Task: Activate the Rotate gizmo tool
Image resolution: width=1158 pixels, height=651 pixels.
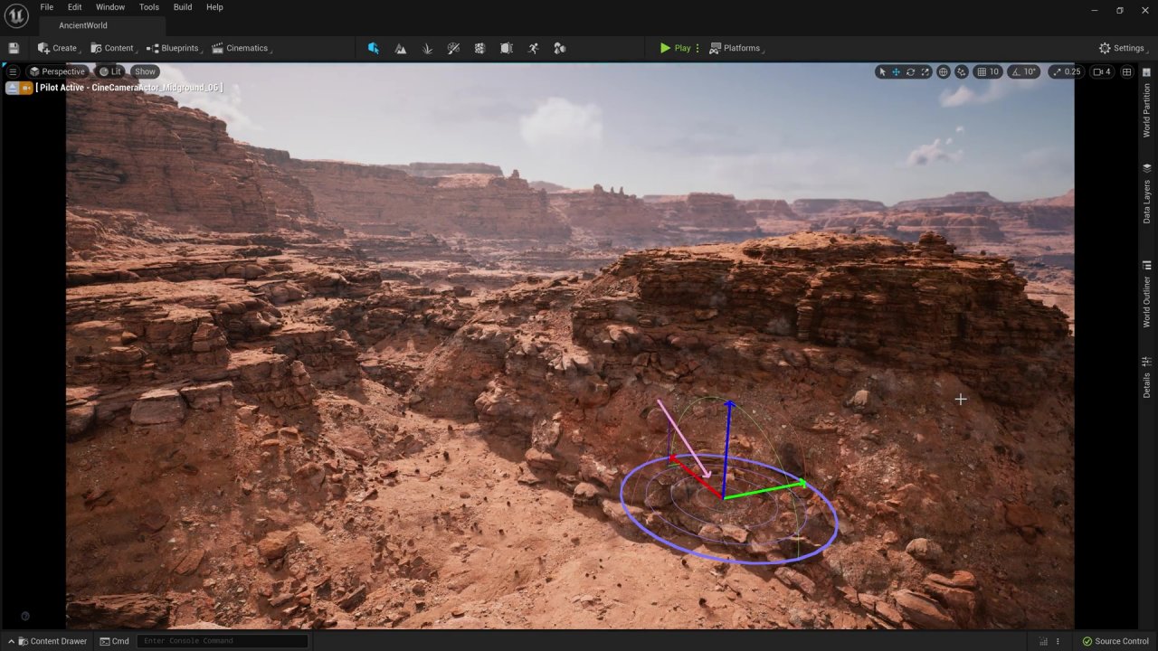Action: click(x=910, y=71)
